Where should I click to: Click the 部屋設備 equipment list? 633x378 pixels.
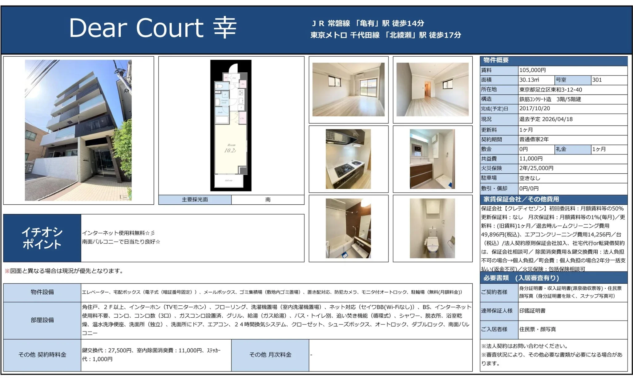coord(42,320)
